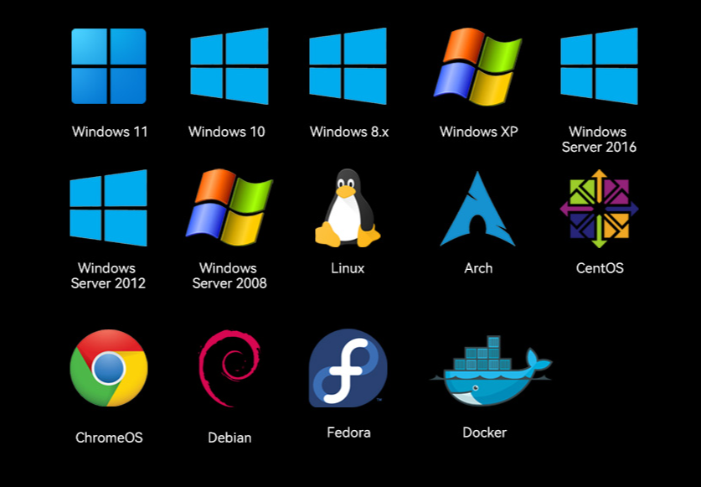This screenshot has height=487, width=701.
Task: Click the ChromeOS Chrome logo
Action: 109,368
